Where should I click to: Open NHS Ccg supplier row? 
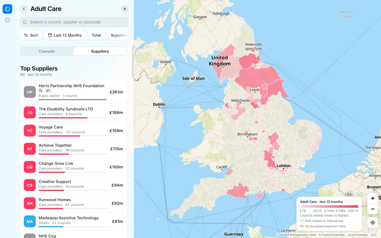74,234
